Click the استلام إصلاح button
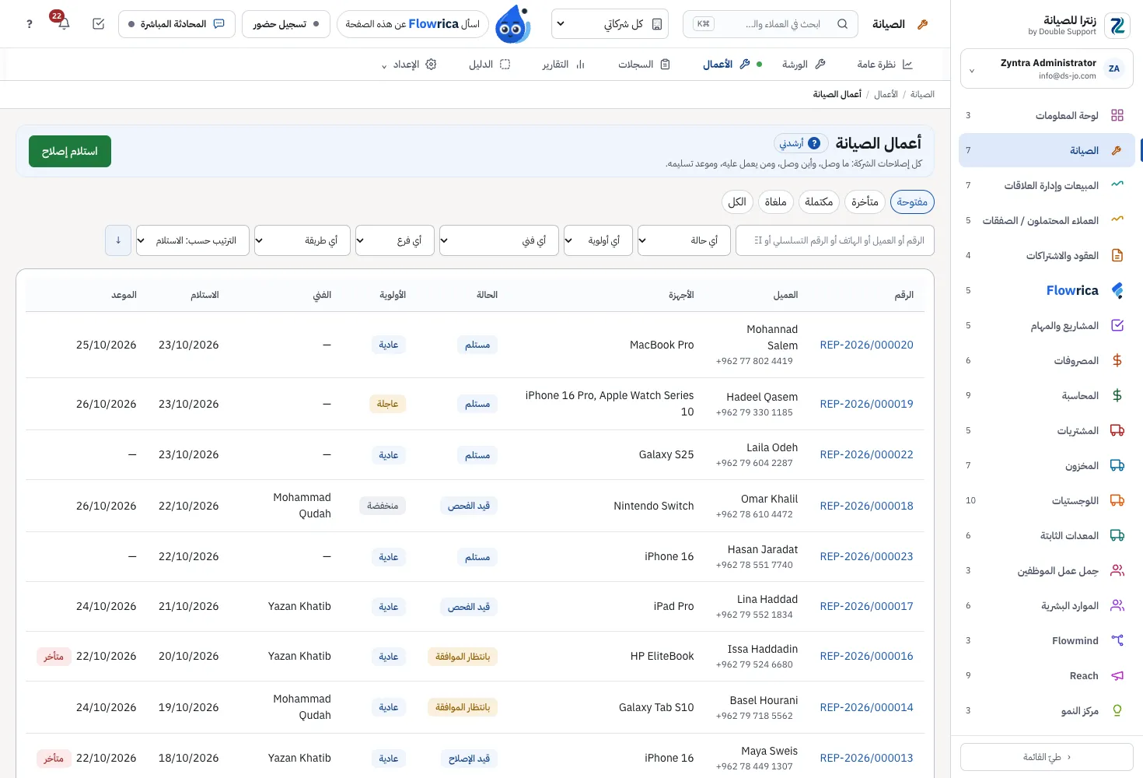 pos(70,151)
